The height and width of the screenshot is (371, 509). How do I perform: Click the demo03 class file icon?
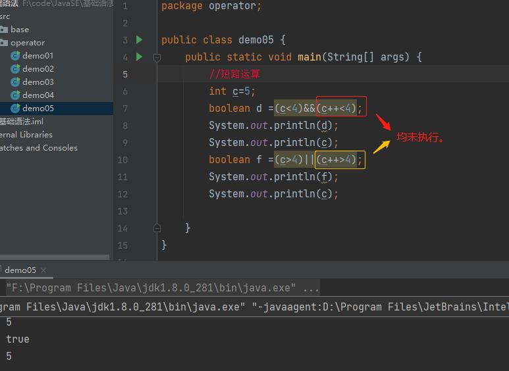pos(15,82)
